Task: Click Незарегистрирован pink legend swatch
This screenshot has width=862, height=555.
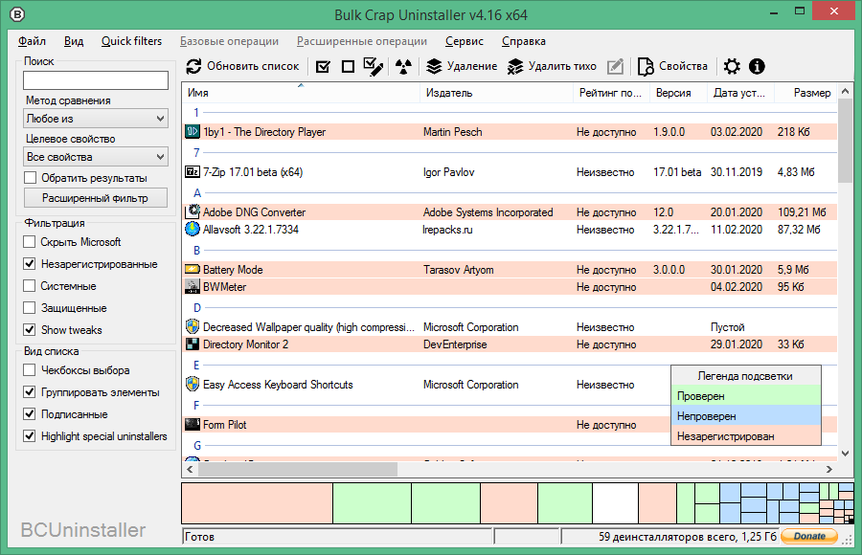Action: [746, 435]
